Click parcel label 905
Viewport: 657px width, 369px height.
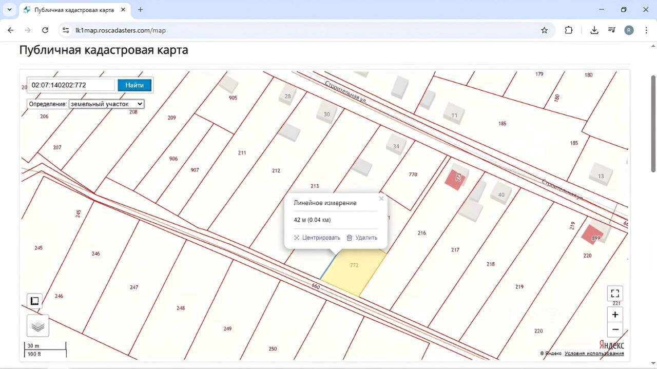point(233,98)
